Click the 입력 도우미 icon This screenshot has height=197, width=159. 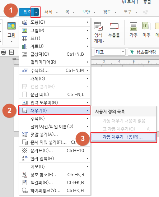click(24, 103)
